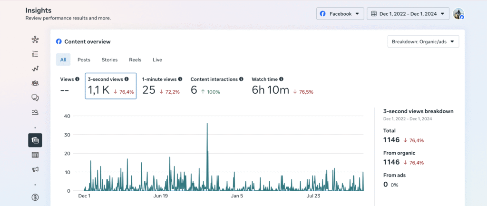The height and width of the screenshot is (206, 487).
Task: Select the highlighted Content icon in sidebar
Action: [35, 140]
